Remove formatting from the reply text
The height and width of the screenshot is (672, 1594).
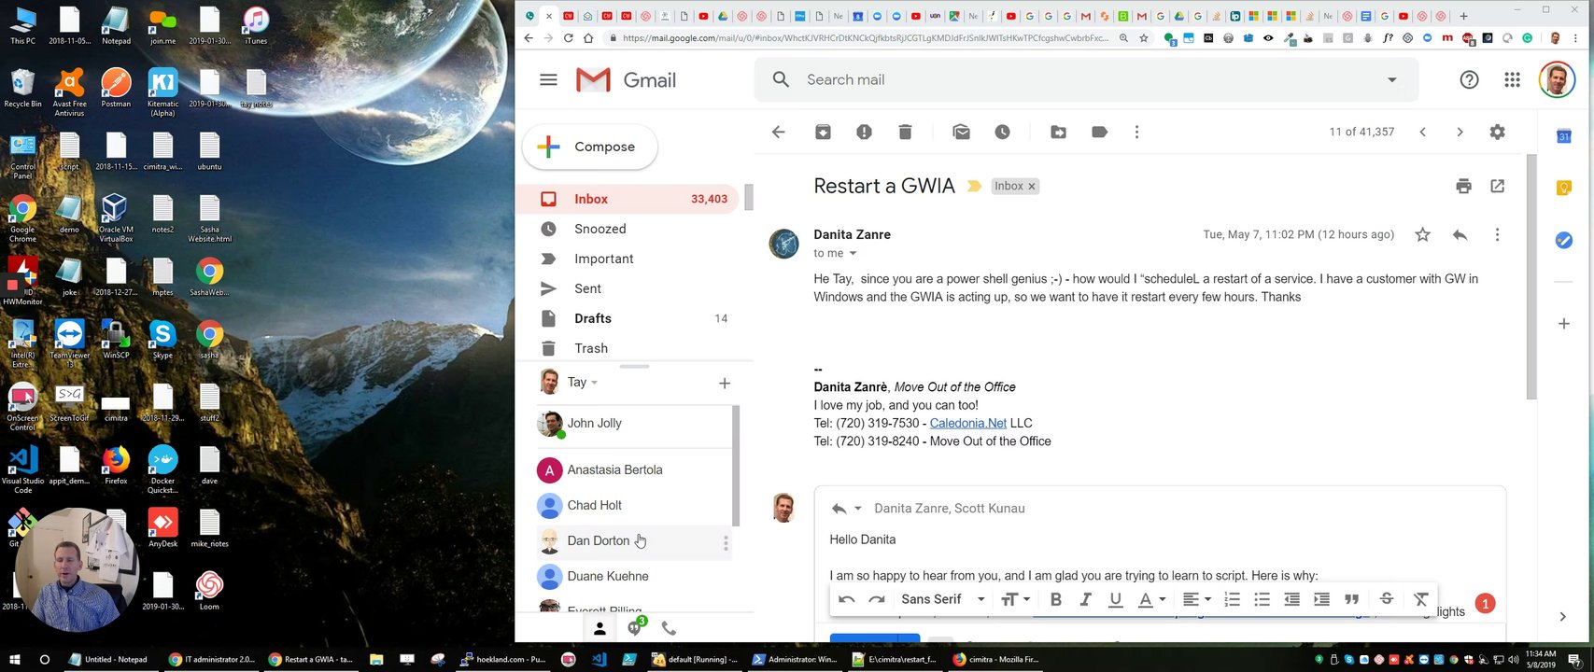[1420, 599]
